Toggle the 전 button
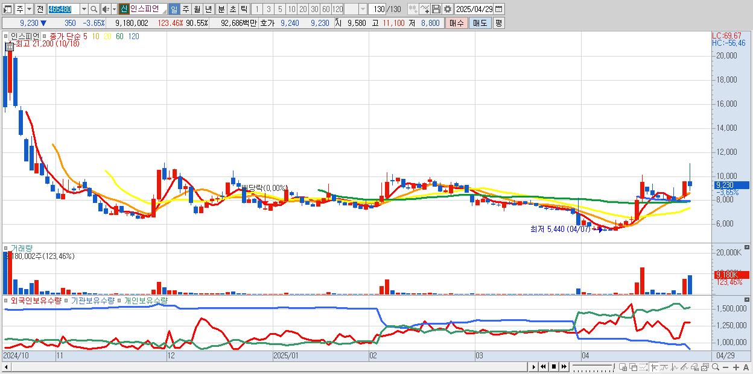Screen dimensions: 753x374 point(40,9)
